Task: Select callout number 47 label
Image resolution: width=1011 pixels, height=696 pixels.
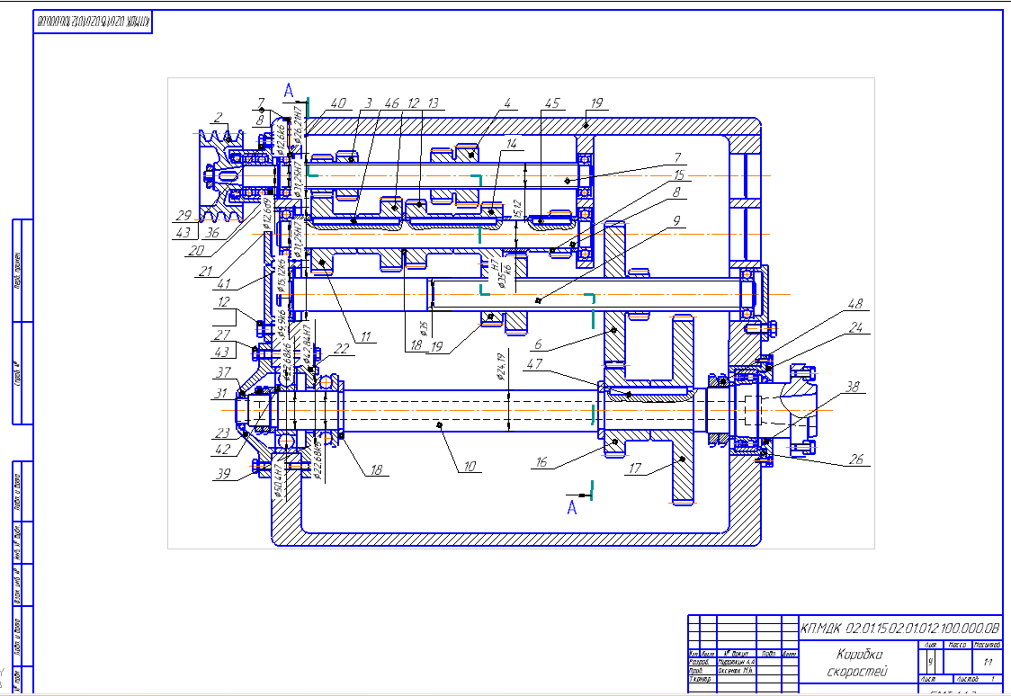Action: (x=559, y=365)
